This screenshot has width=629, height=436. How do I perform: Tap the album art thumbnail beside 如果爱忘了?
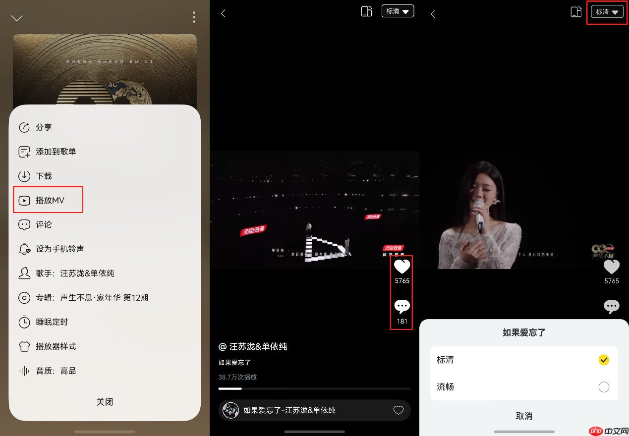230,410
